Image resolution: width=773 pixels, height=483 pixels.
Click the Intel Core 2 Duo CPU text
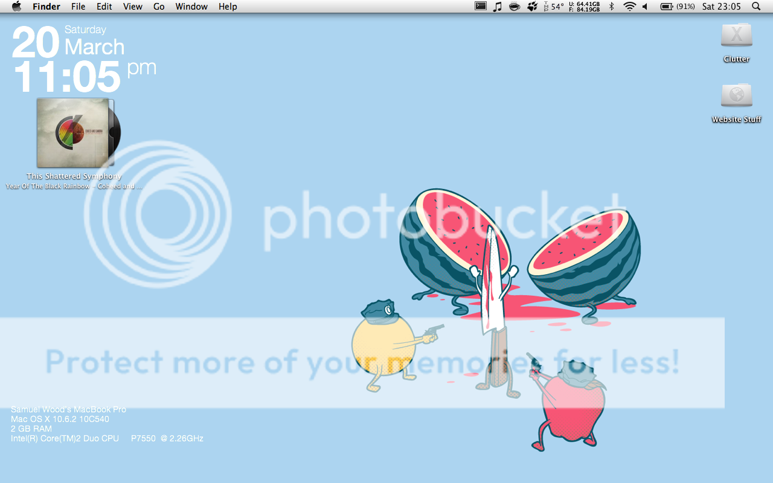(x=107, y=438)
